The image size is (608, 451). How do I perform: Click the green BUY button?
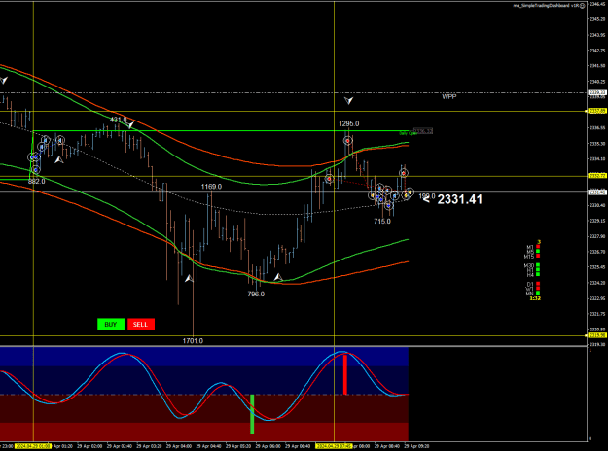tap(111, 325)
